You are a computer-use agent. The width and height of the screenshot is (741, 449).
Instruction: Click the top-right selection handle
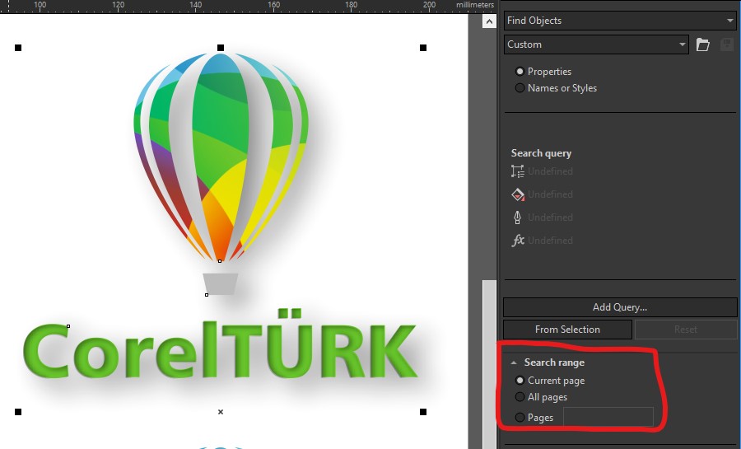click(423, 48)
